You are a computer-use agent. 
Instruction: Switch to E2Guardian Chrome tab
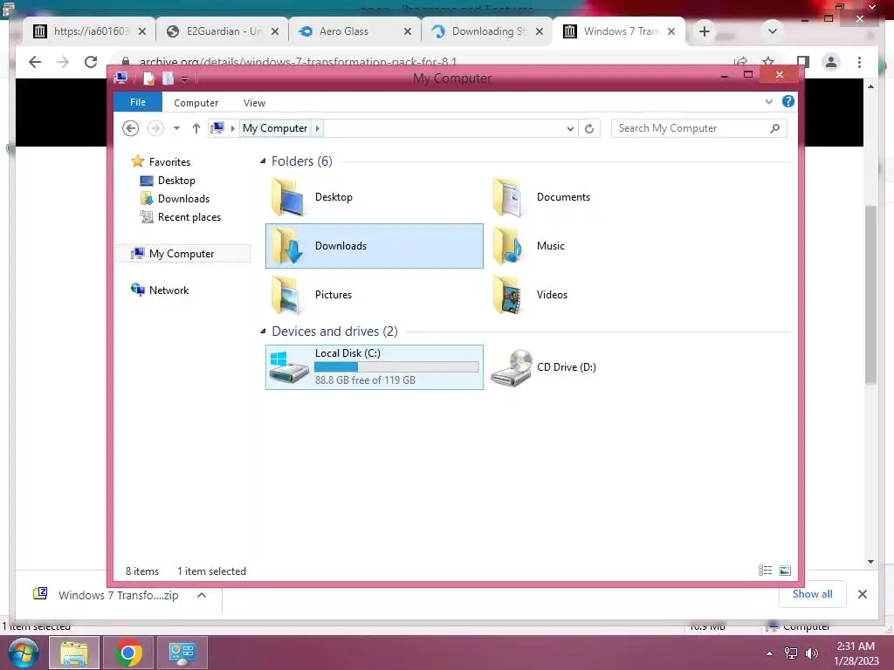coord(223,31)
